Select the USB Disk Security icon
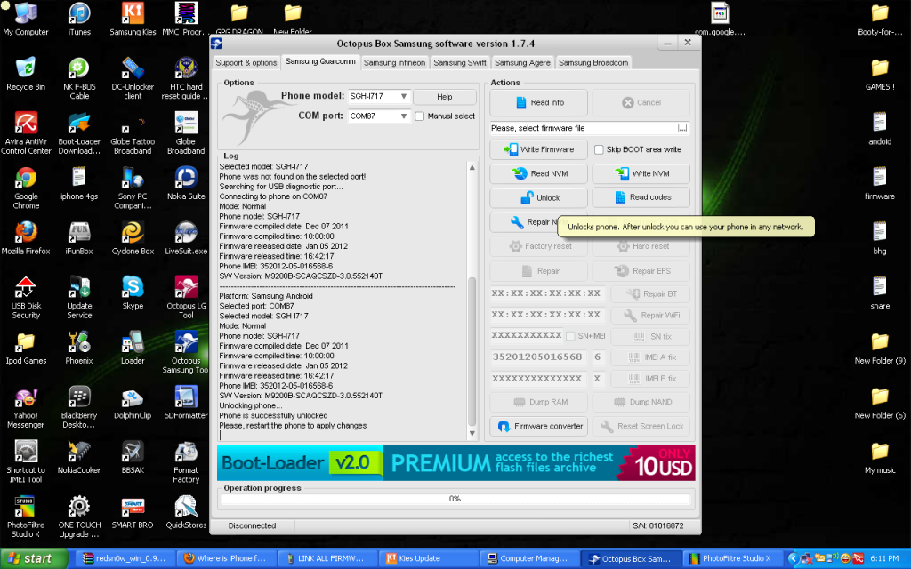This screenshot has width=911, height=569. pyautogui.click(x=26, y=297)
